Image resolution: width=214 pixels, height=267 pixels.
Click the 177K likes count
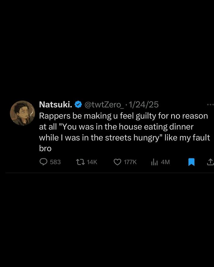tap(130, 162)
